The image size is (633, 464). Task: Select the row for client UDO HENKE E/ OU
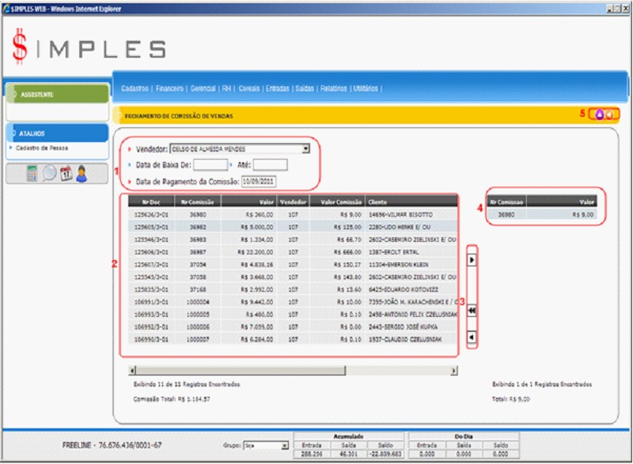coord(293,227)
